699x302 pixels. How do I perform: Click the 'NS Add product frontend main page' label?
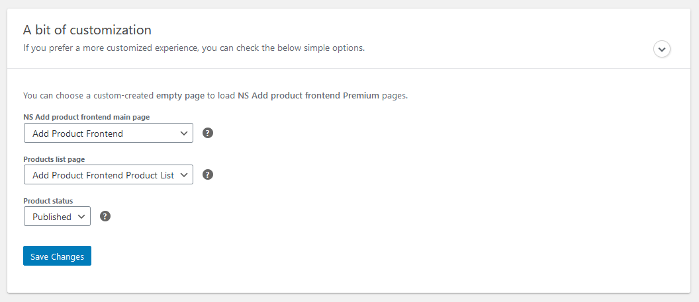[x=87, y=117]
